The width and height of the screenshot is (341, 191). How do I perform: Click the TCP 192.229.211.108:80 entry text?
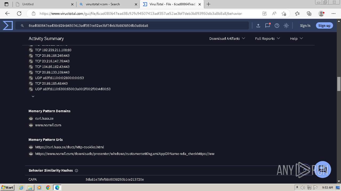[53, 50]
